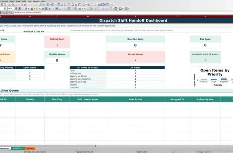233x153 pixels.
Task: Click the Insert Pivot Table icon
Action: 79,5
